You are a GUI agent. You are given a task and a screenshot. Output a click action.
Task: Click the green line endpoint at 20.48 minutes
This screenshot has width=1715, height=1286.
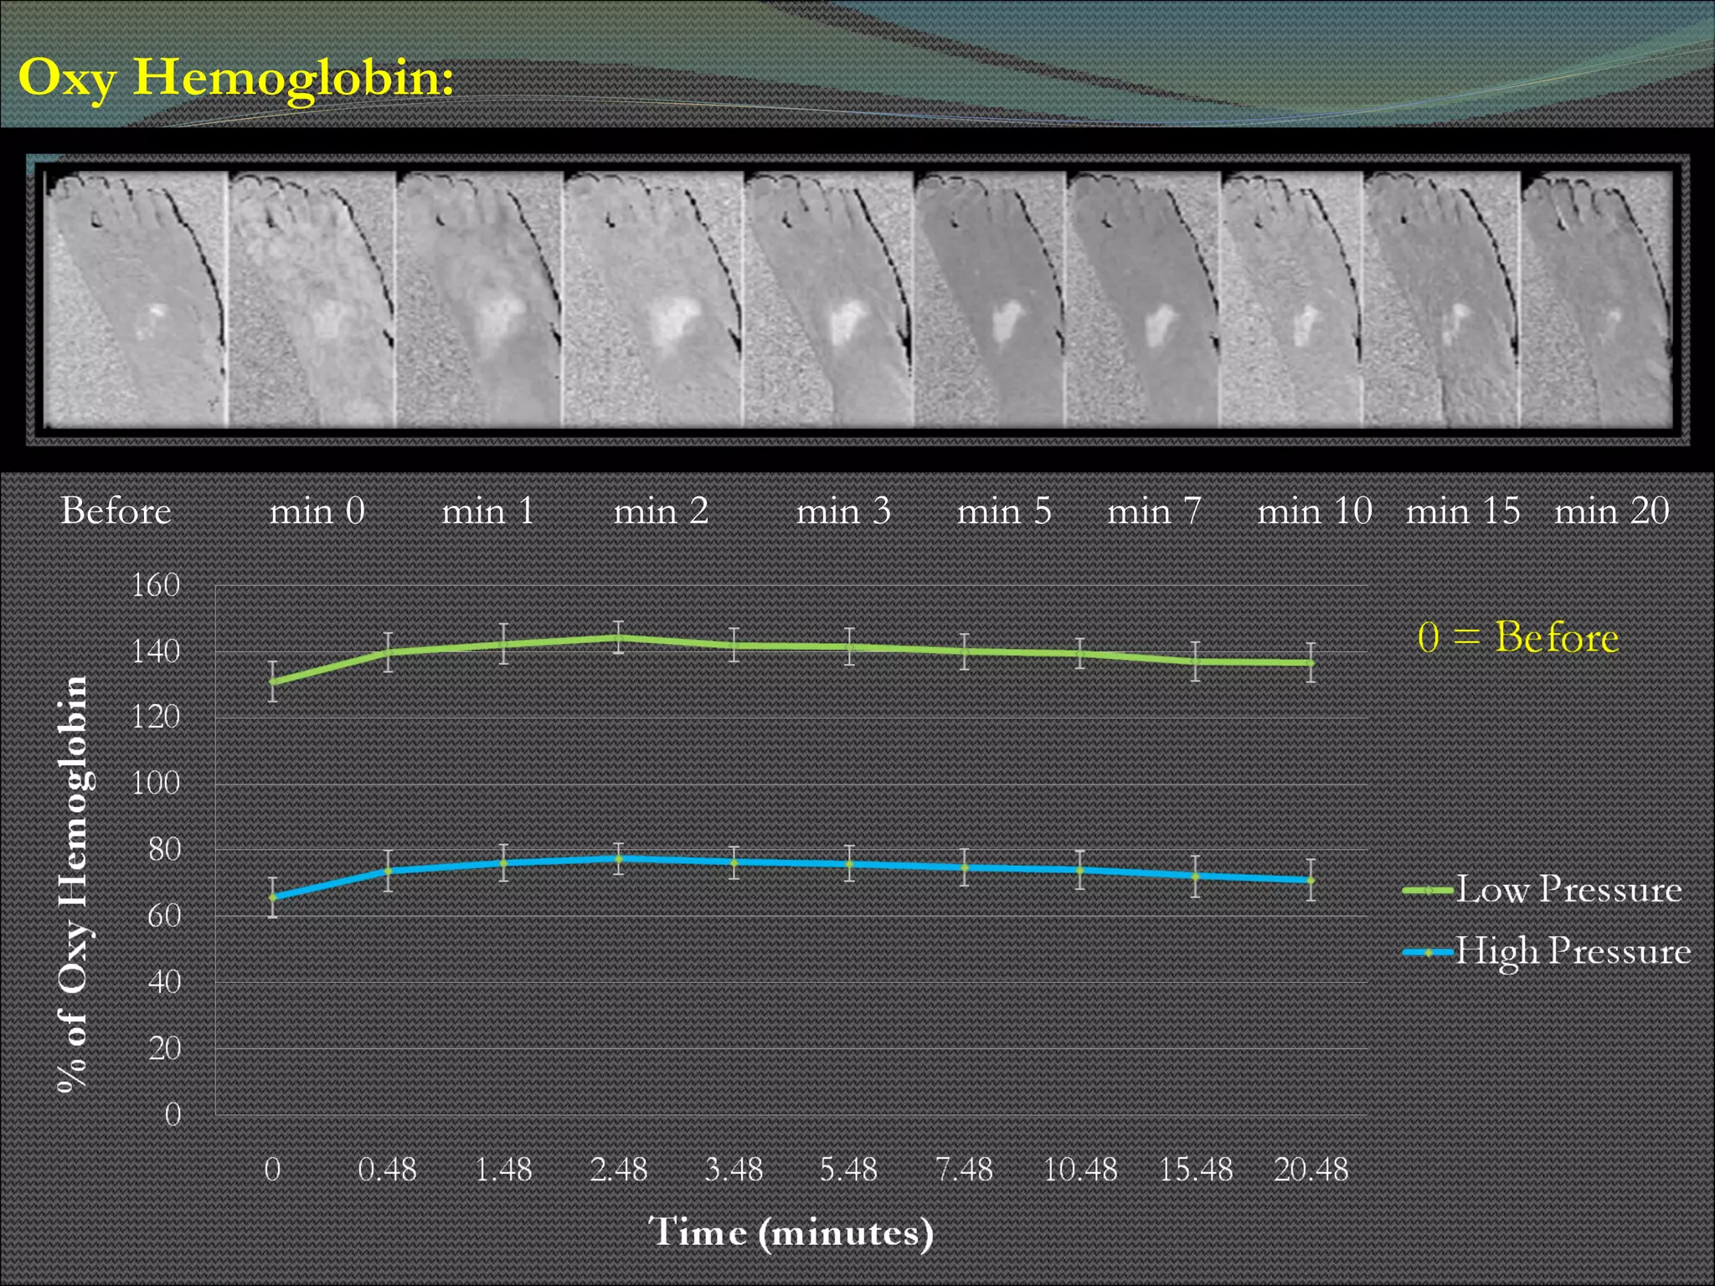pos(1311,663)
